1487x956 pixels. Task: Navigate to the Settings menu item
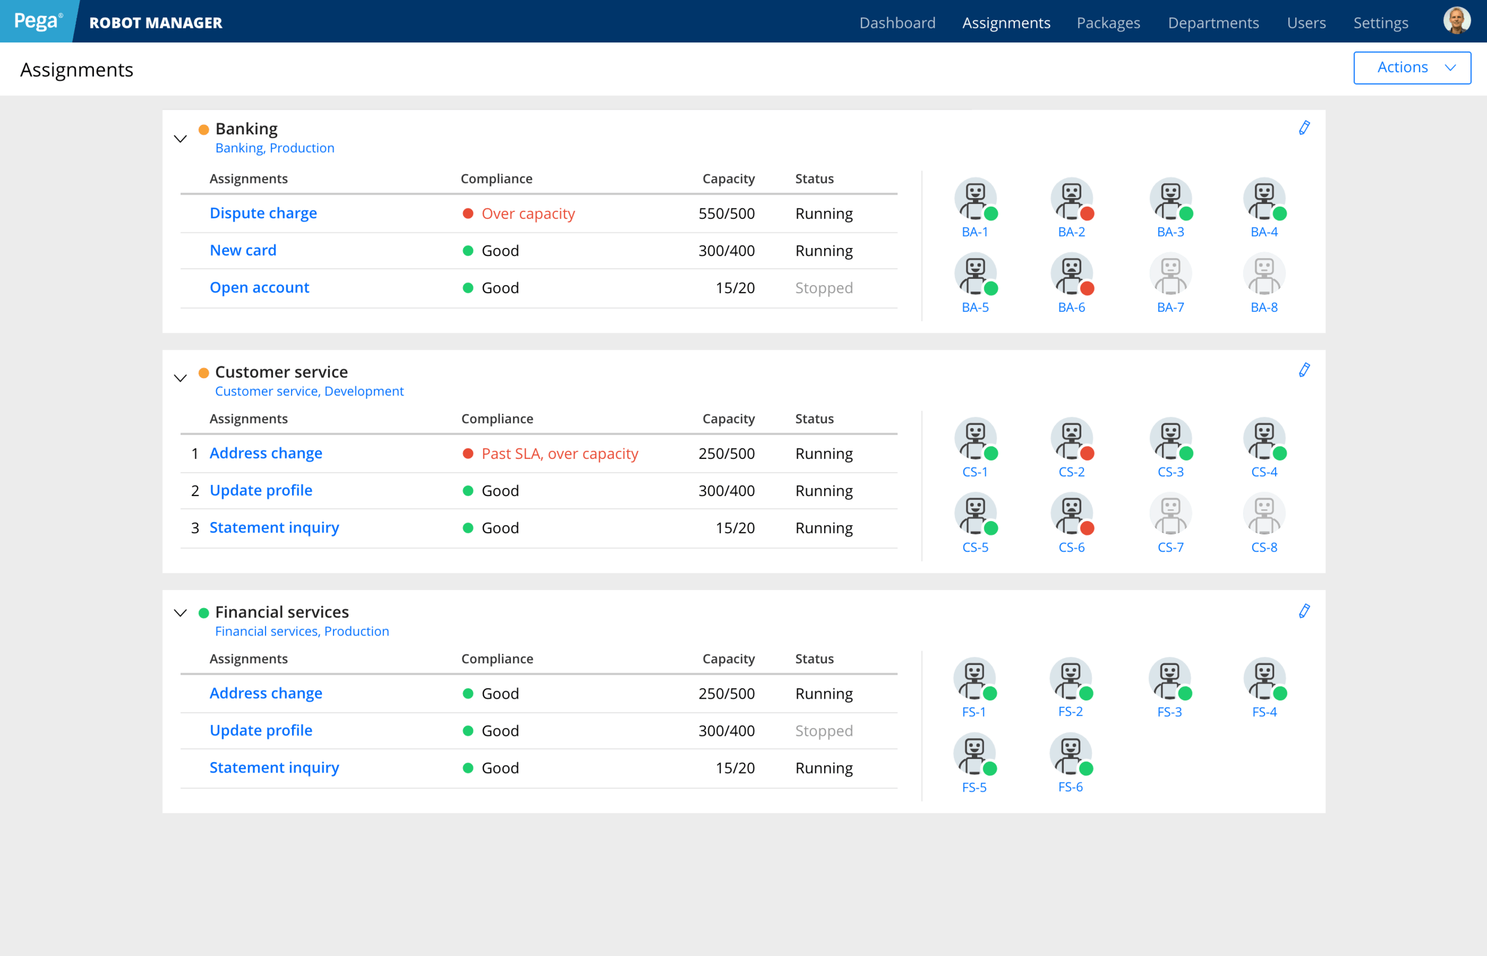(1380, 23)
